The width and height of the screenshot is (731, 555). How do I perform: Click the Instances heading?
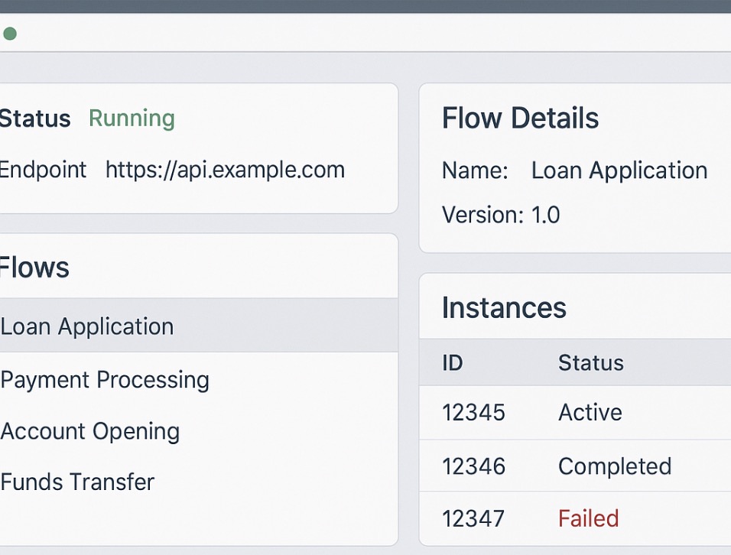coord(504,307)
